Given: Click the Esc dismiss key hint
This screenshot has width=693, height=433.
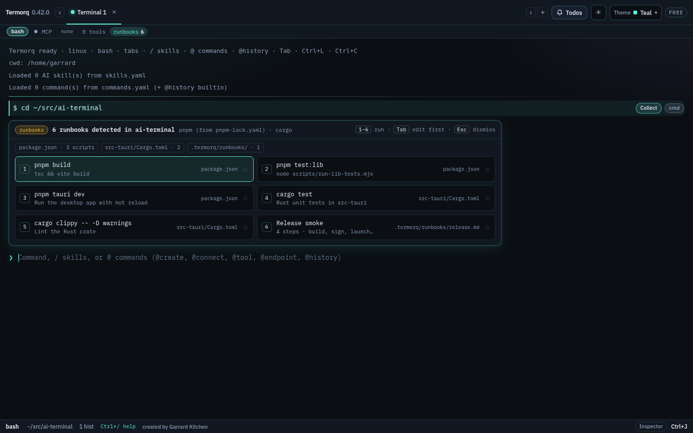Looking at the screenshot, I should [x=475, y=130].
